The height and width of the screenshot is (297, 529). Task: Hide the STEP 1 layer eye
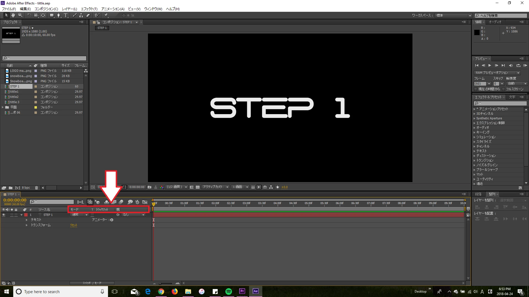(4, 215)
